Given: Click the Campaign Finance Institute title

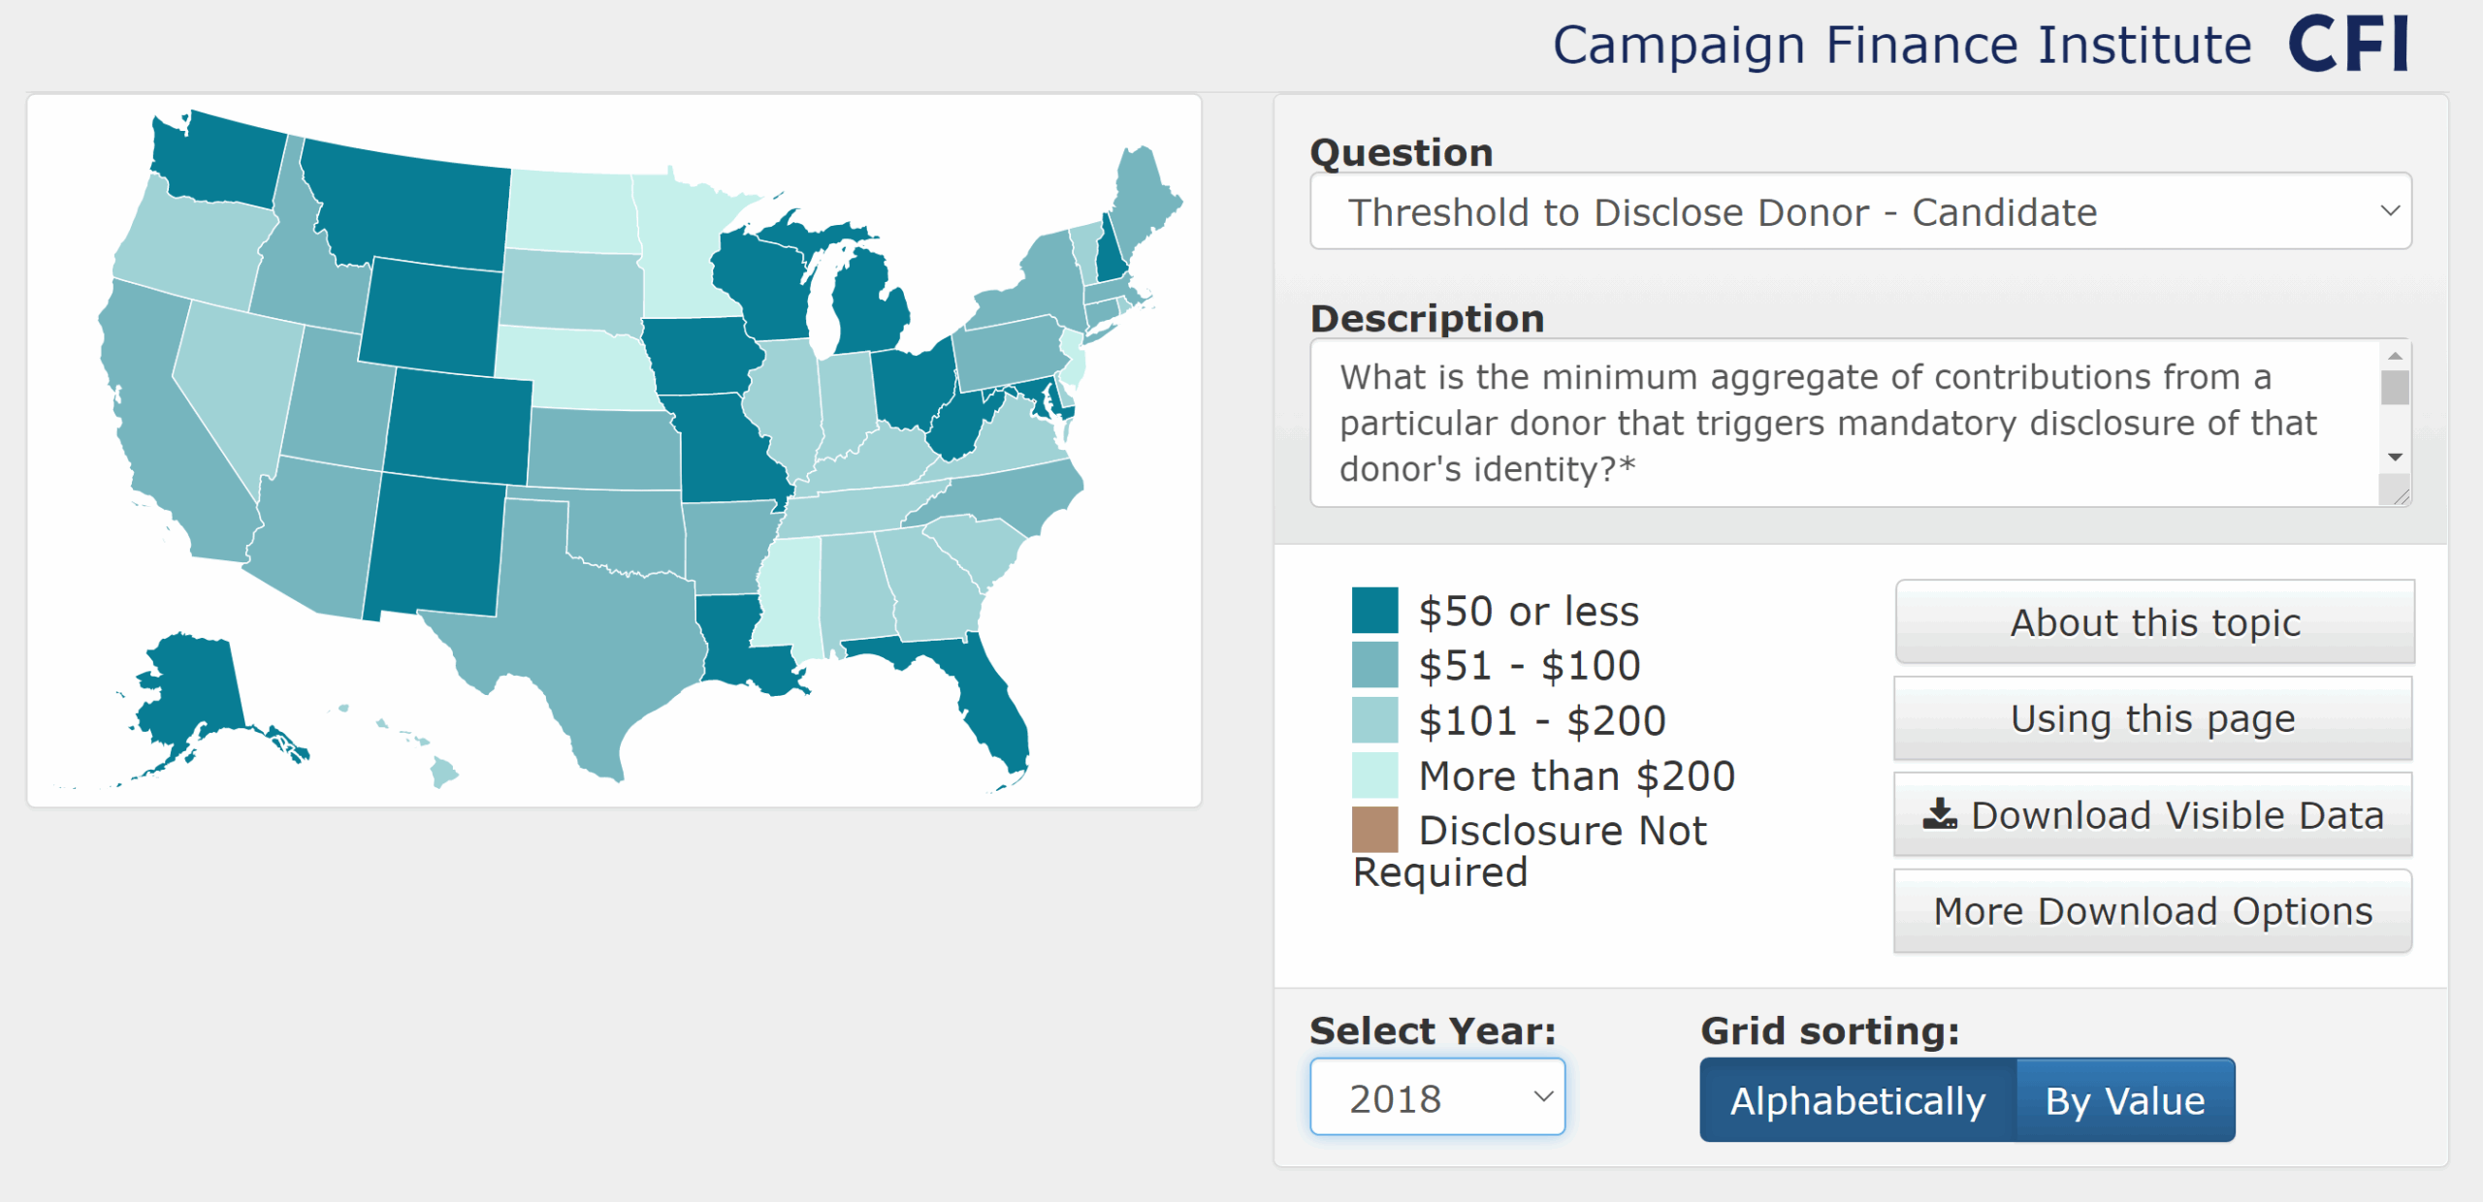Looking at the screenshot, I should pos(1901,44).
